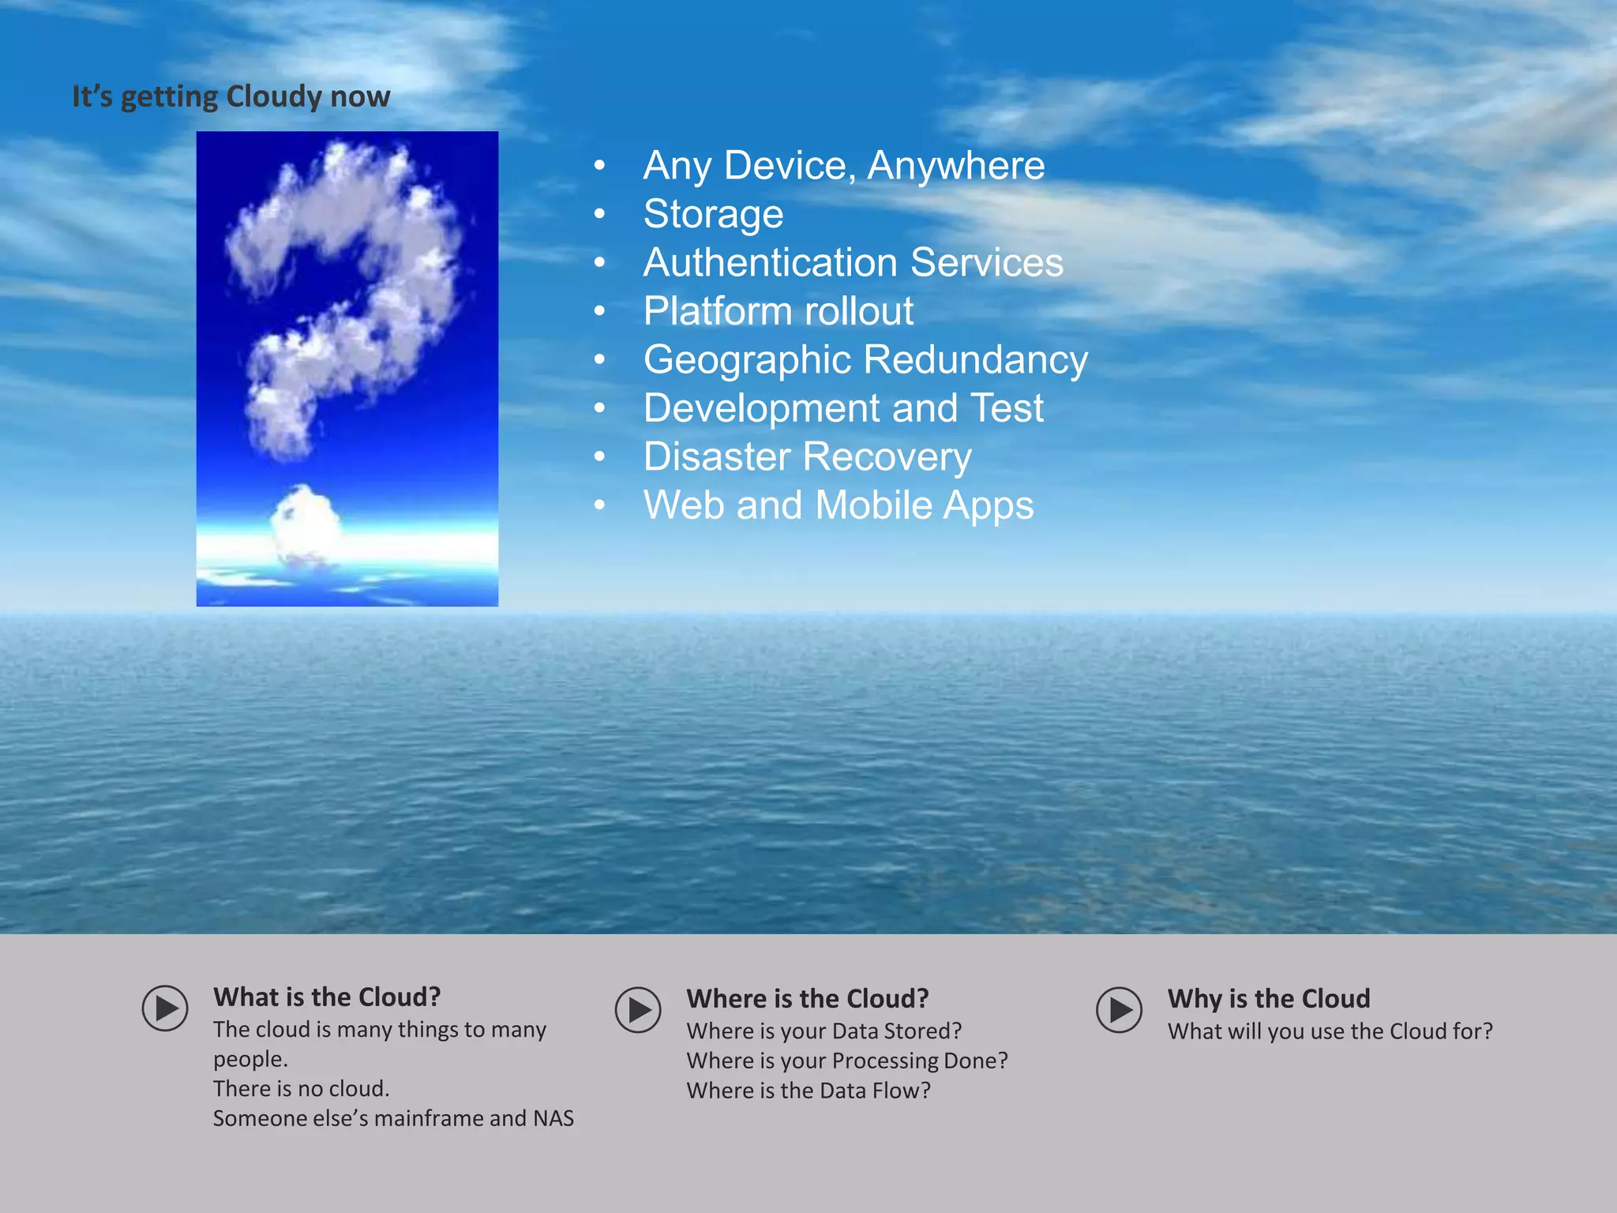This screenshot has height=1213, width=1617.
Task: Click the play icon beside "Where is the Cloud?"
Action: (638, 1009)
